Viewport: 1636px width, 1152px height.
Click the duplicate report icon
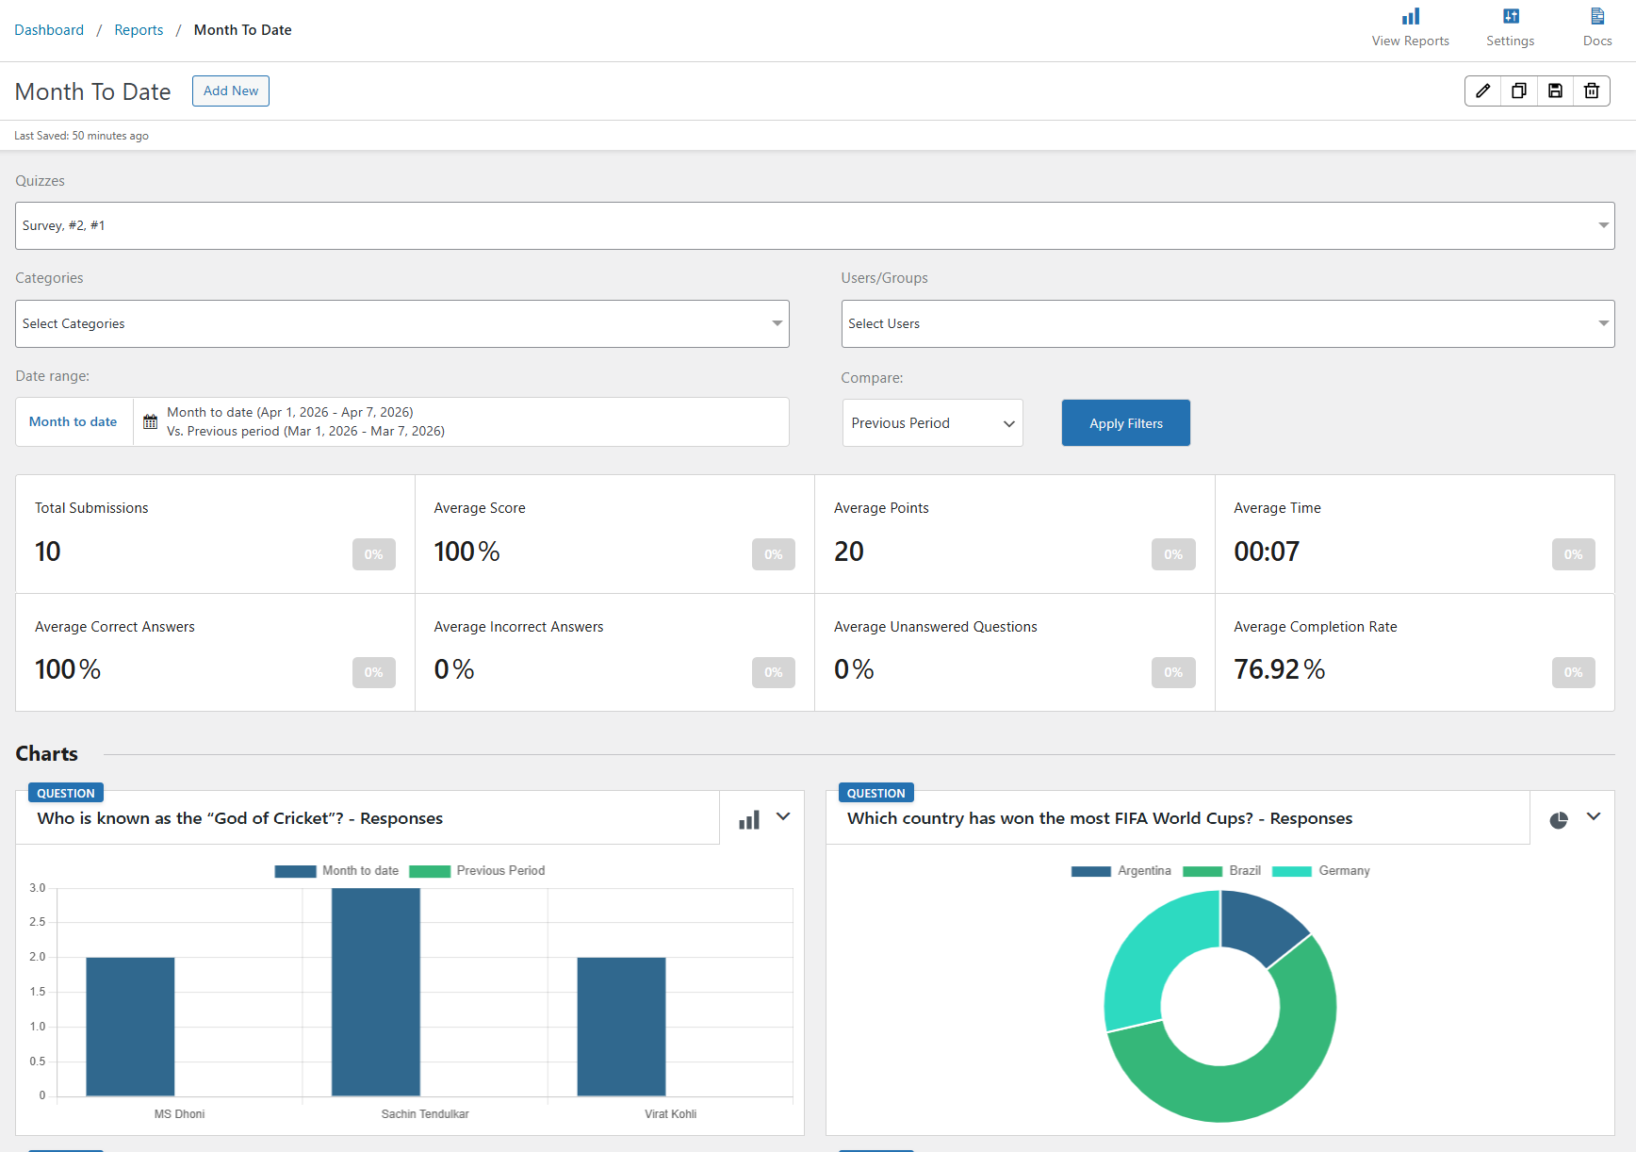point(1518,91)
